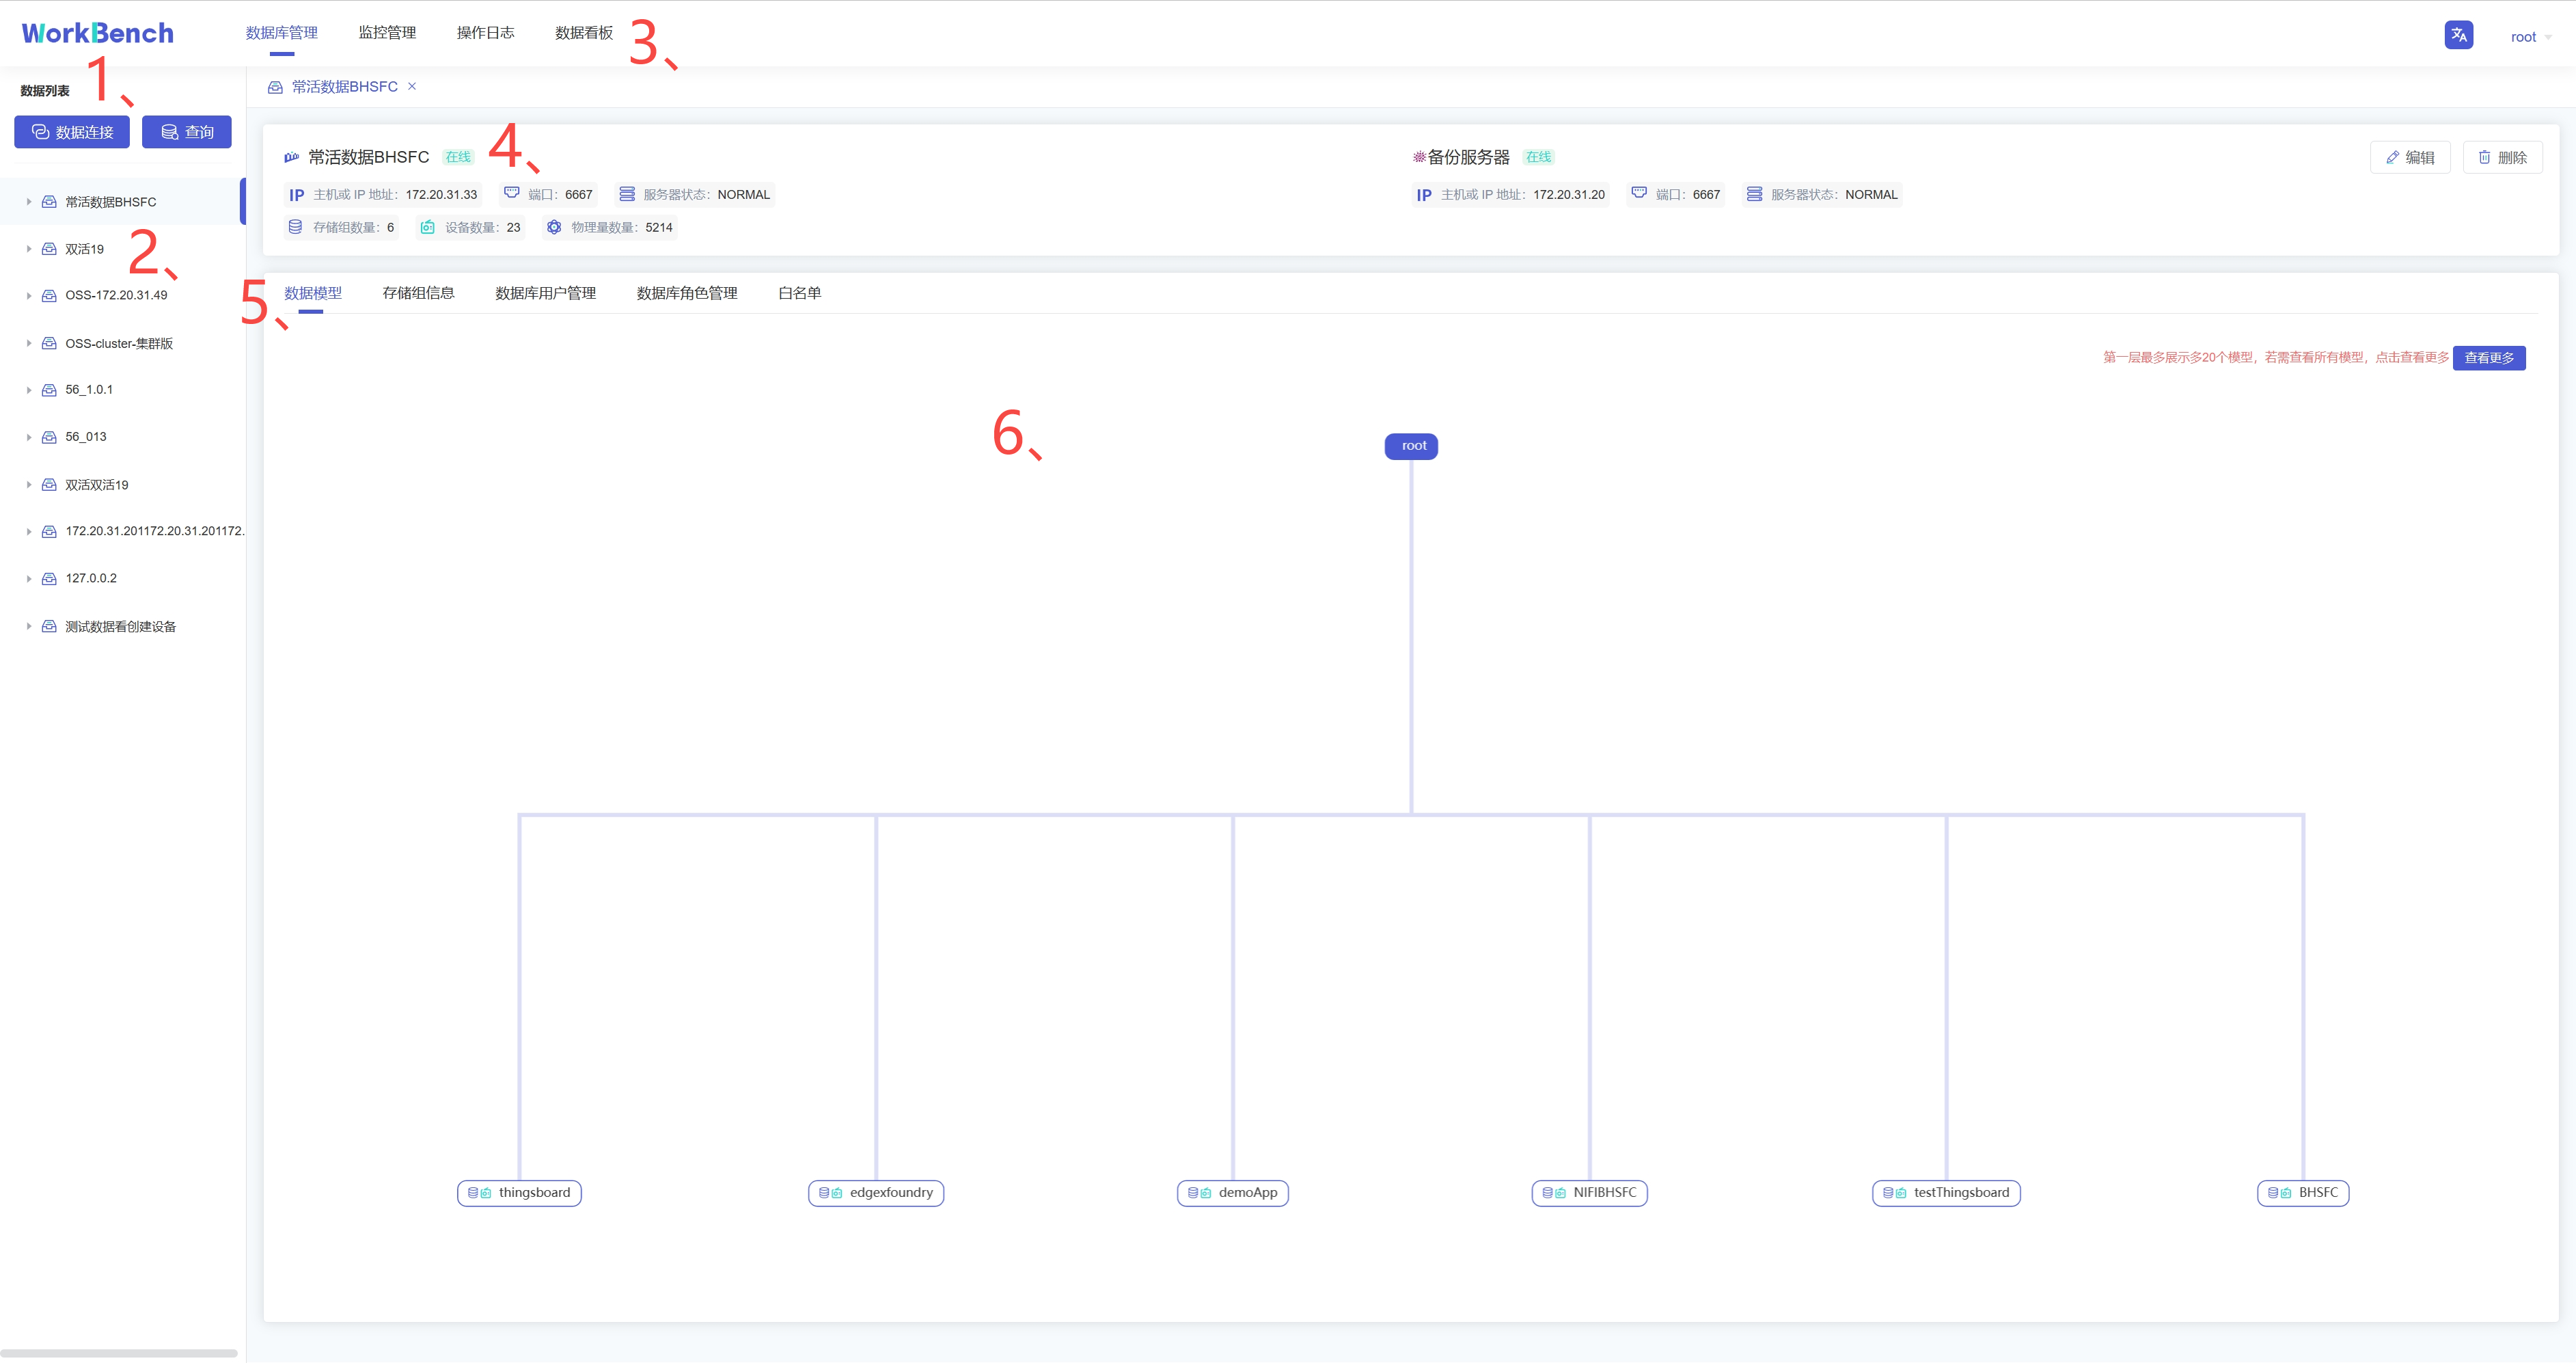The width and height of the screenshot is (2576, 1363).
Task: Select the demoApp model node
Action: tap(1232, 1193)
